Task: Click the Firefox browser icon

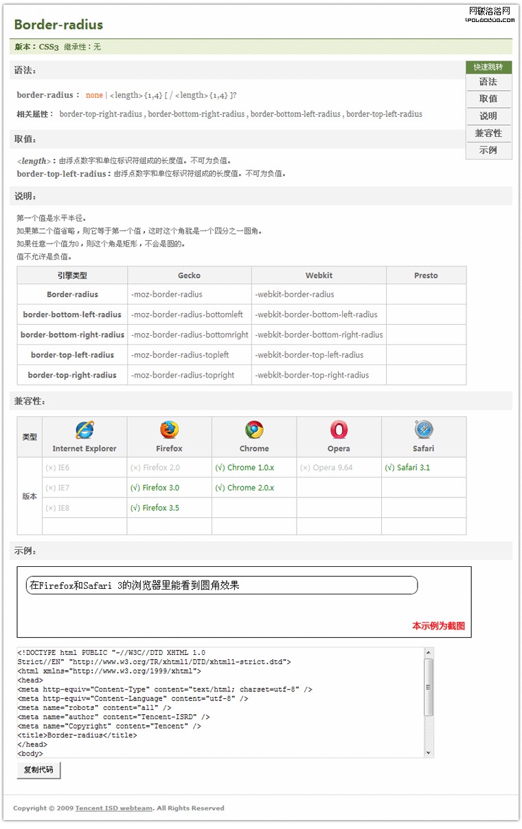Action: coord(169,430)
